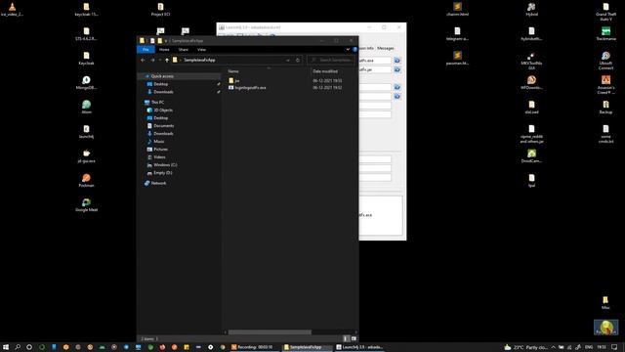Open Cortana circle on taskbar

tap(29, 347)
